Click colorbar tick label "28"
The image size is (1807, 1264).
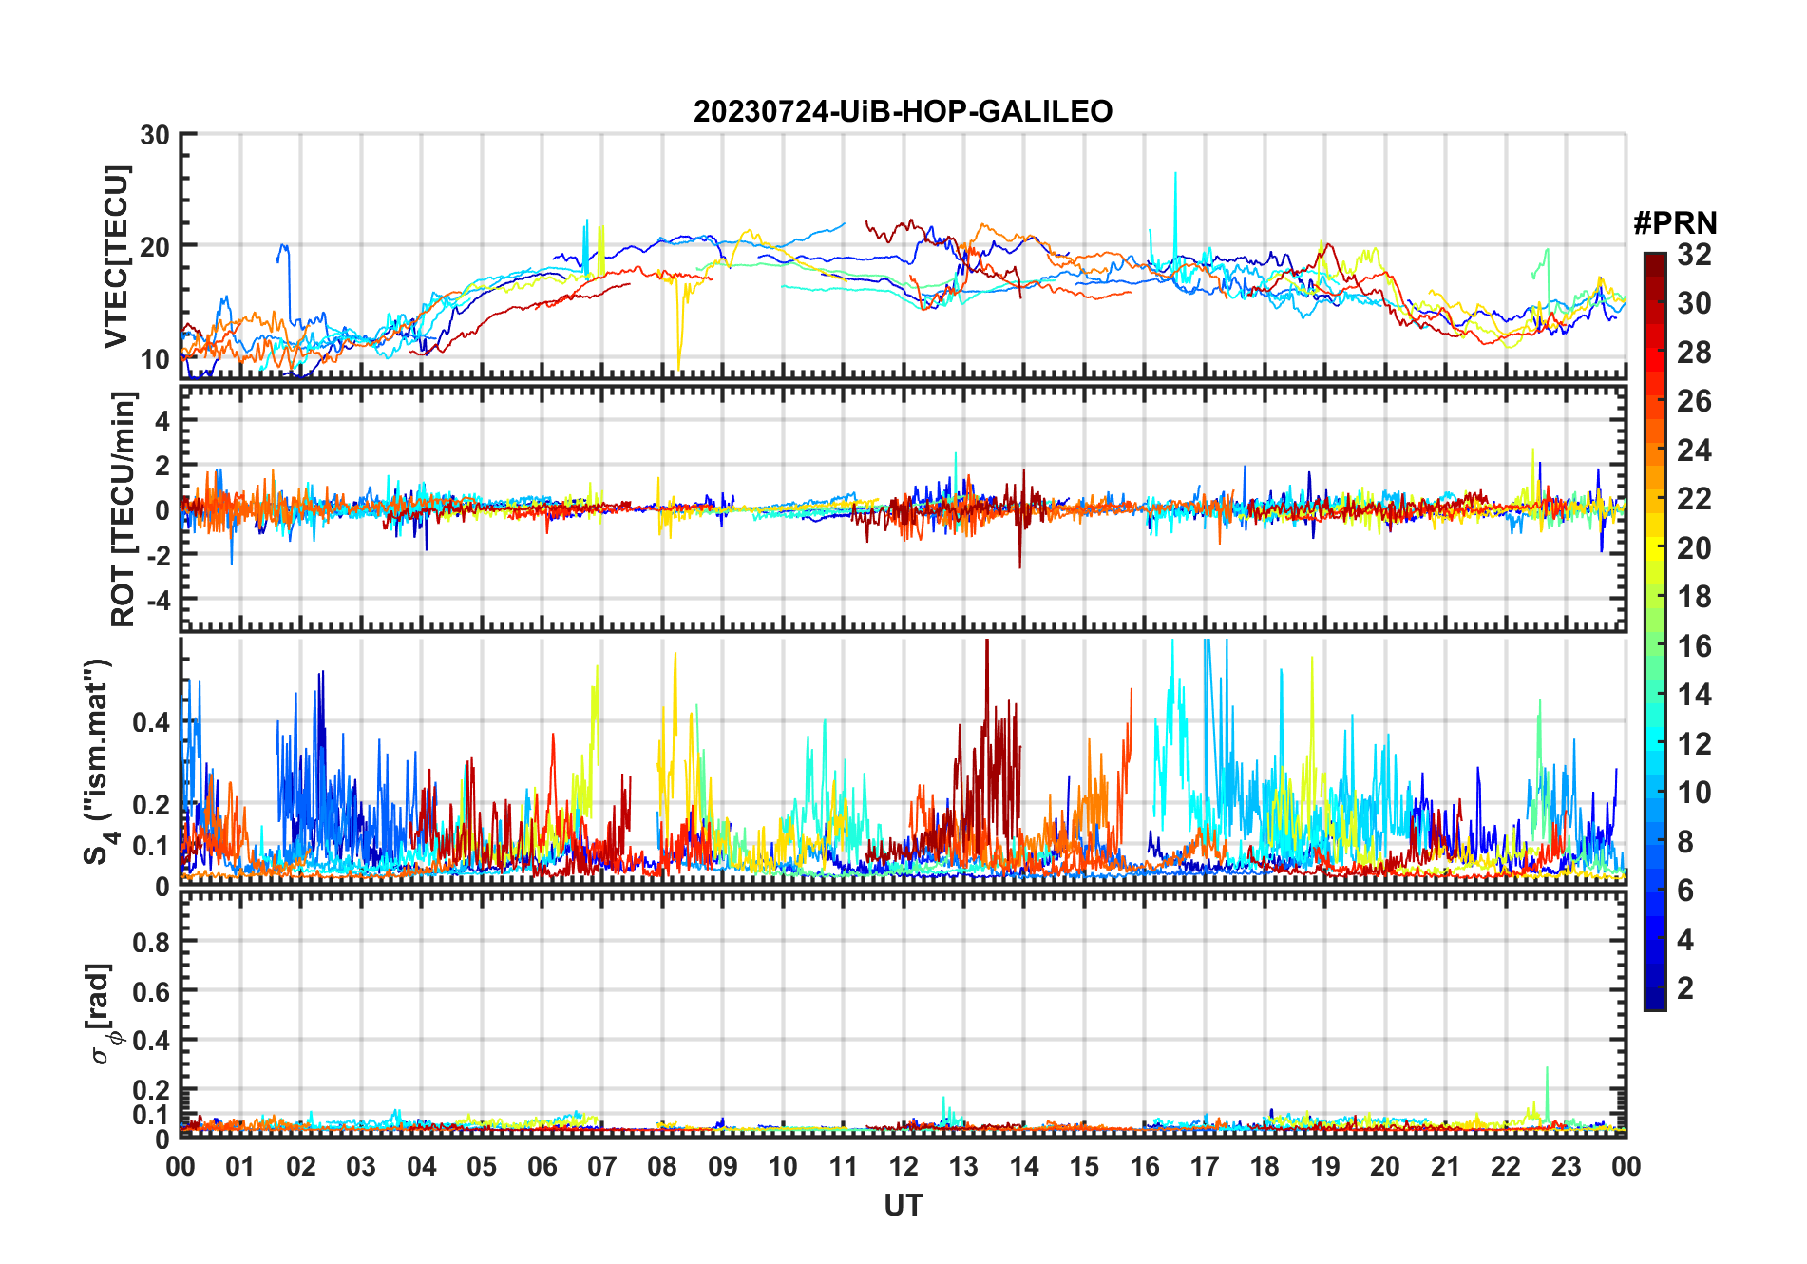coord(1694,353)
